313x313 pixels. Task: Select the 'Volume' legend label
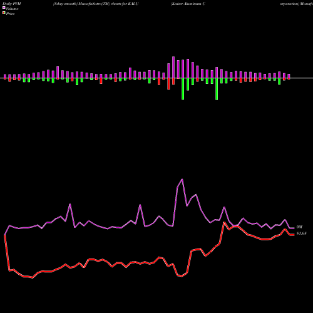pos(12,9)
